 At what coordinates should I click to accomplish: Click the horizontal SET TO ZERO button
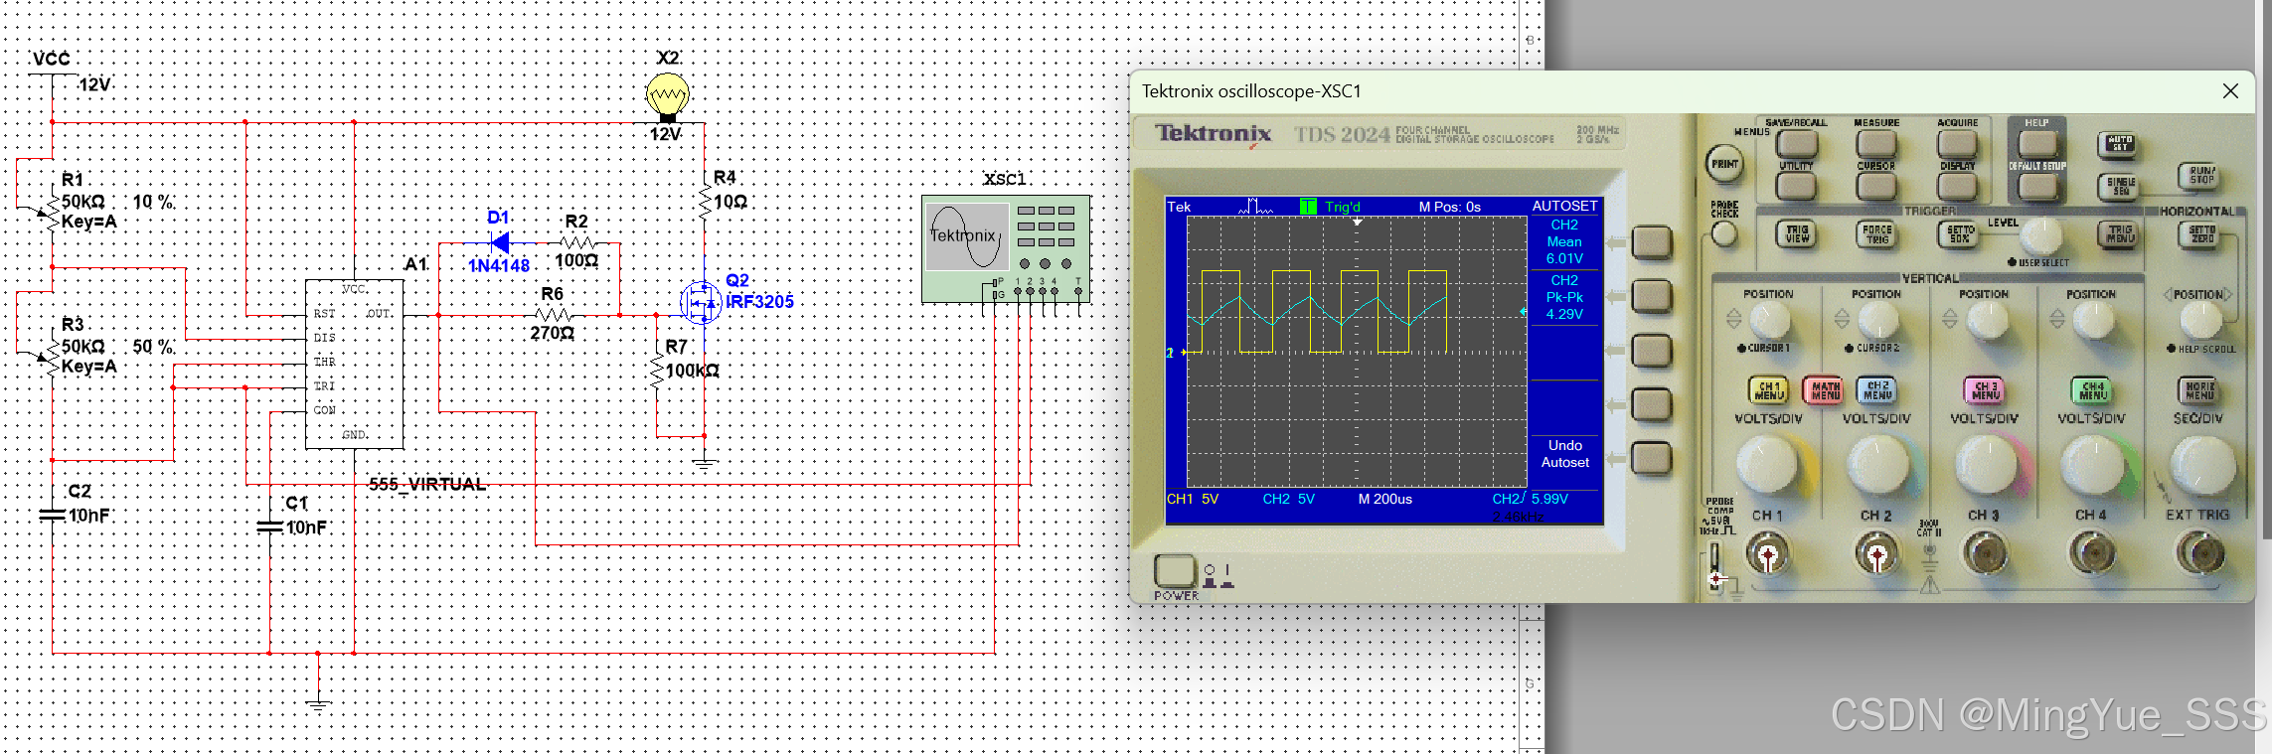tap(2200, 233)
